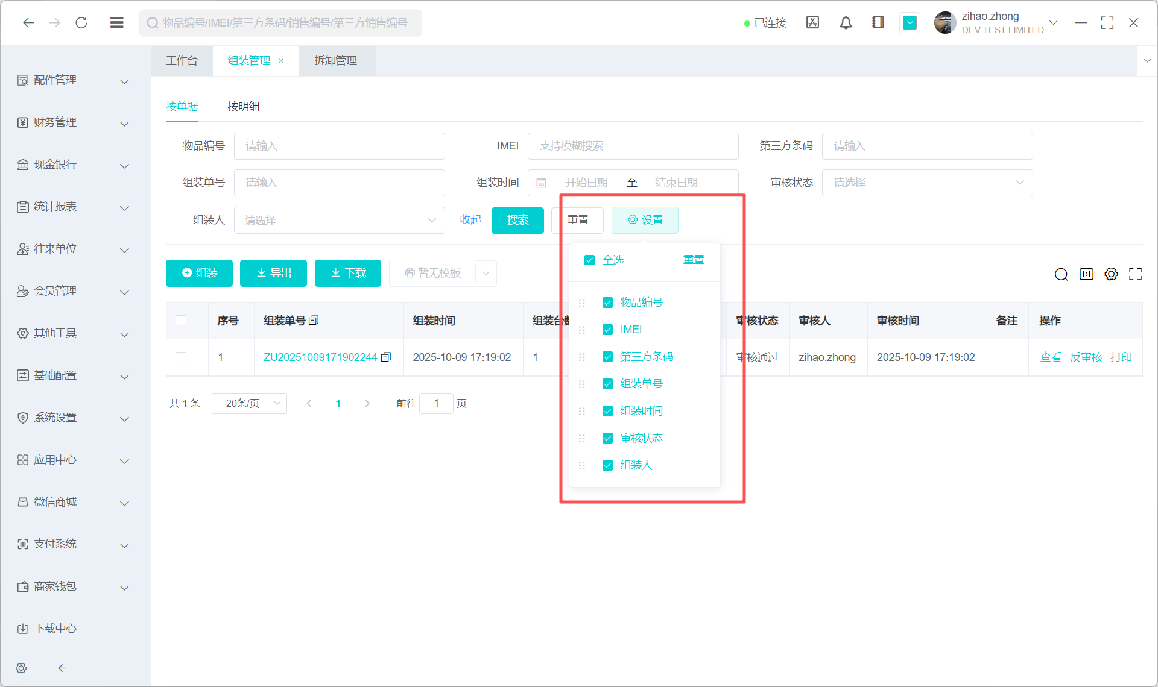The width and height of the screenshot is (1158, 687).
Task: Open the 审核状态 dropdown
Action: click(x=927, y=183)
